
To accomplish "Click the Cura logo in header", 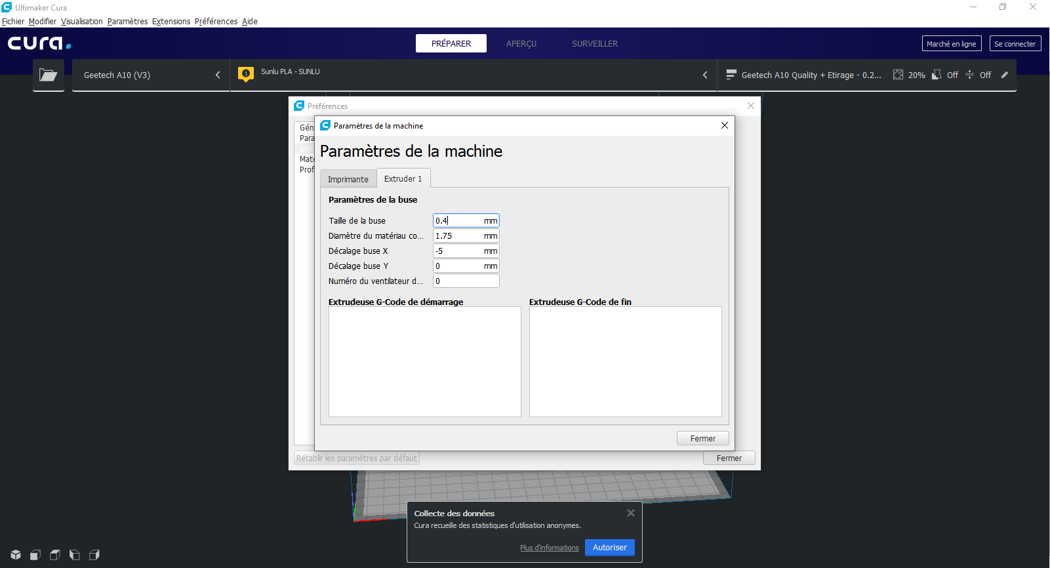I will click(39, 43).
